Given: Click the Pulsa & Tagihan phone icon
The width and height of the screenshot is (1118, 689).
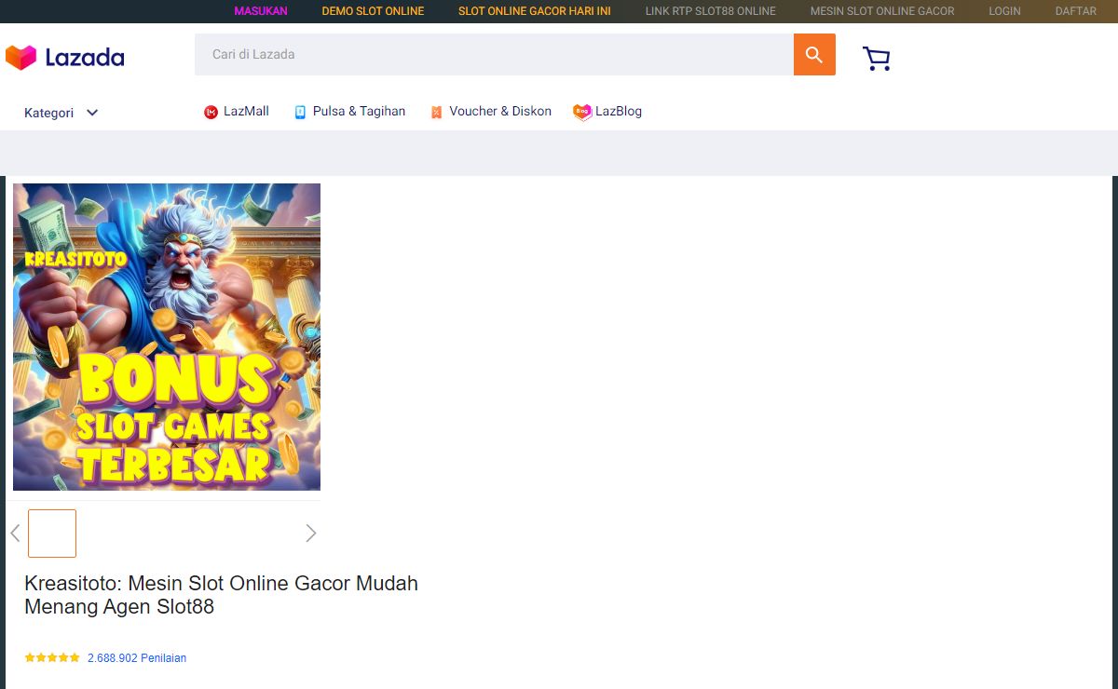Looking at the screenshot, I should click(x=300, y=112).
